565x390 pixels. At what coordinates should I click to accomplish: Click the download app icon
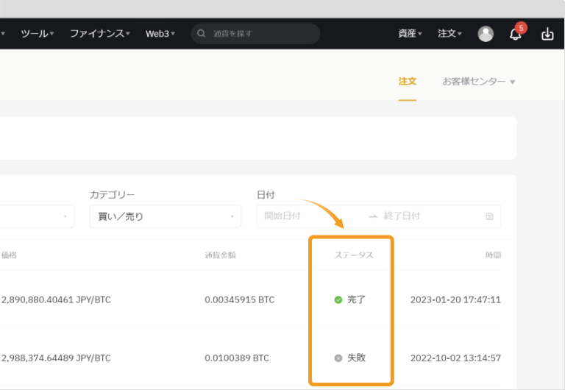click(x=547, y=34)
